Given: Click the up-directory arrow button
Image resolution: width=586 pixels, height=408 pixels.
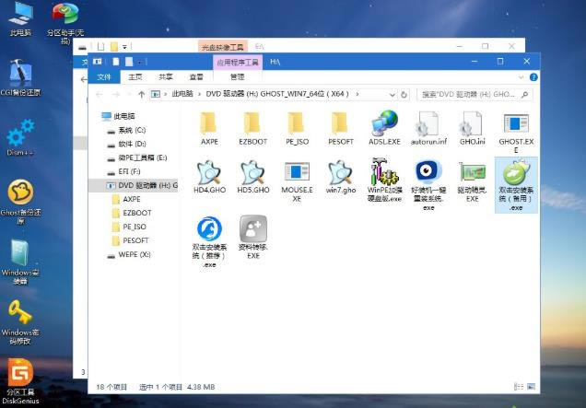Looking at the screenshot, I should (141, 94).
